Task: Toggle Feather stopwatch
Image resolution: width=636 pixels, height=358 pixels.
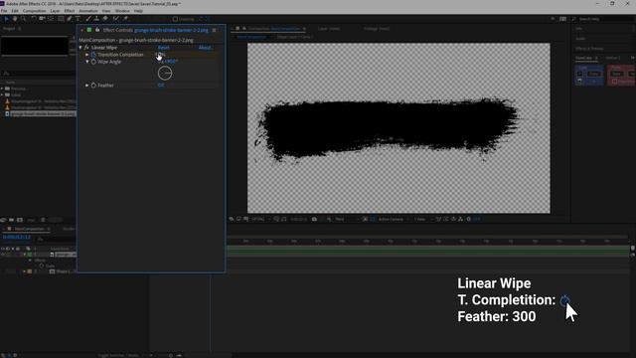Action: (93, 86)
